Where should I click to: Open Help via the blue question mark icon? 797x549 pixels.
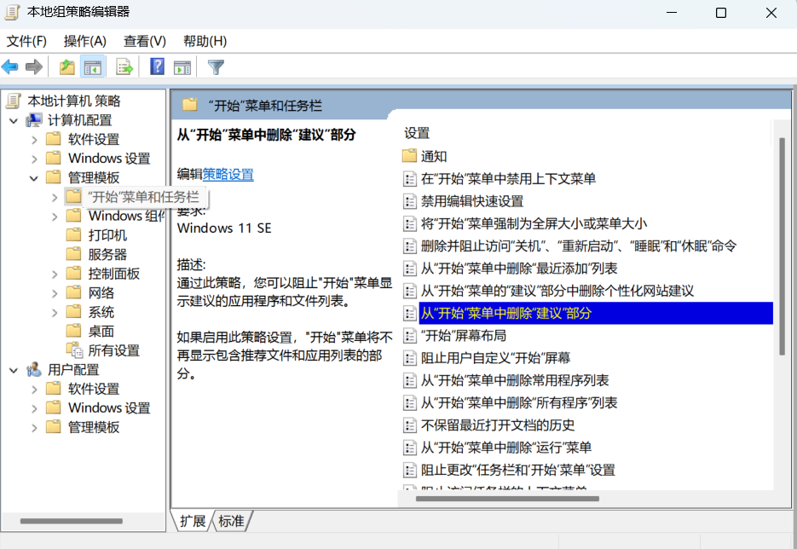coord(157,66)
